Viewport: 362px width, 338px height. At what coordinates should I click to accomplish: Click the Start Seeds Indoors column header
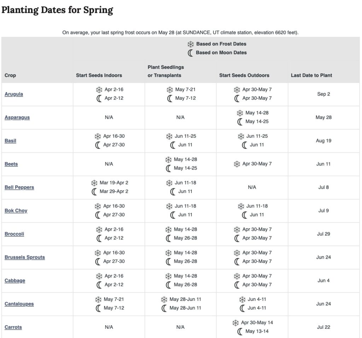point(99,75)
